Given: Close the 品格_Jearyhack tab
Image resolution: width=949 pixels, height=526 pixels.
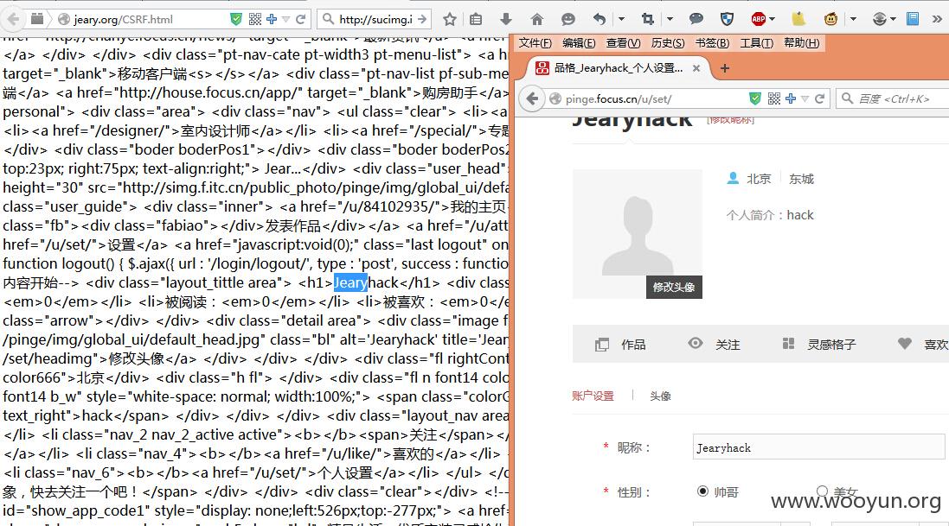Looking at the screenshot, I should [696, 68].
